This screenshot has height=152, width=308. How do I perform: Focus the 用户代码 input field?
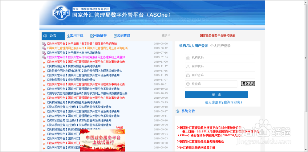(x=220, y=67)
